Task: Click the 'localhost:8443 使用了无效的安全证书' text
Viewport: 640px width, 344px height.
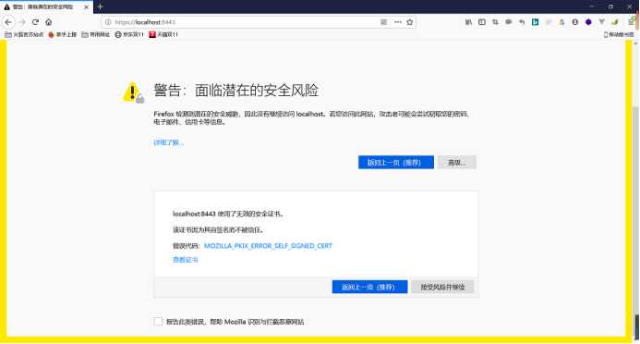Action: (x=228, y=214)
